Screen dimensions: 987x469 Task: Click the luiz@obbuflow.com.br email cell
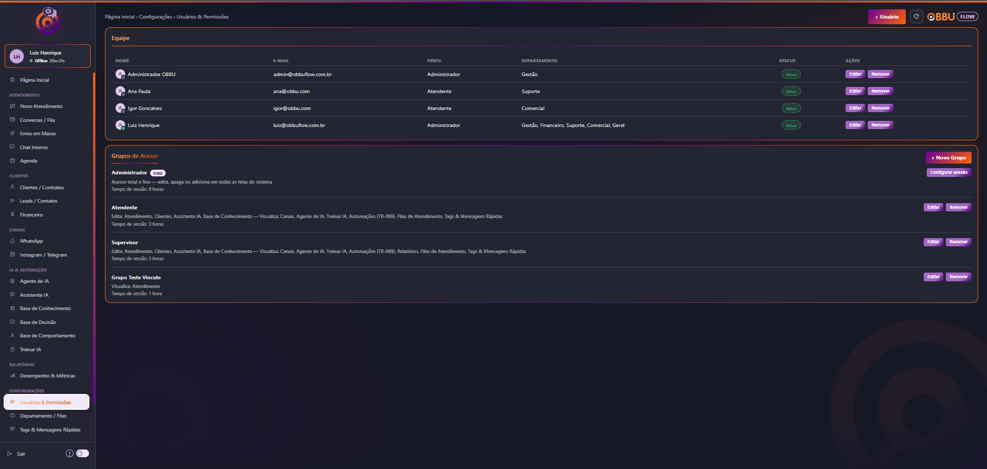(x=299, y=125)
